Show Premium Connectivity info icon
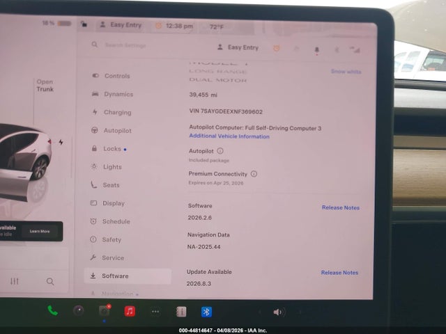The height and width of the screenshot is (334, 446). point(254,174)
